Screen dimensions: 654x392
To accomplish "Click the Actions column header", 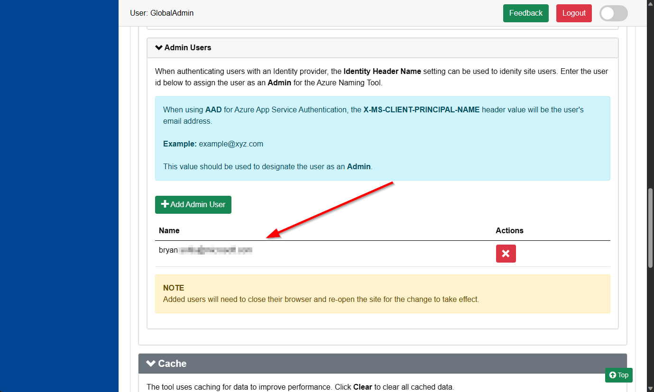I will (x=509, y=230).
